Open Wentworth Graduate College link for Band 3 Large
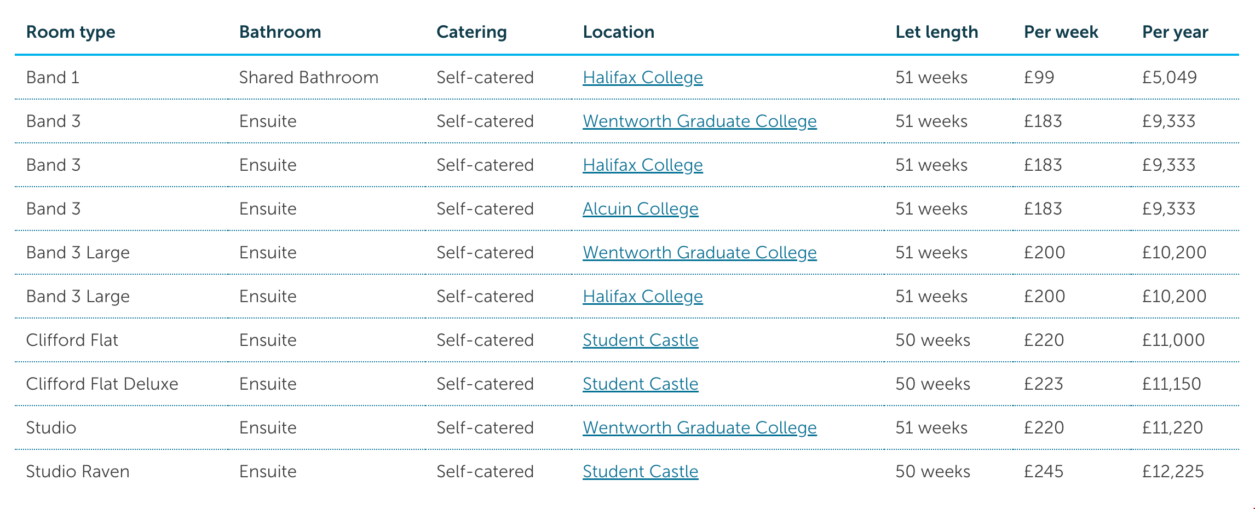Screen dimensions: 1255x509 click(699, 252)
